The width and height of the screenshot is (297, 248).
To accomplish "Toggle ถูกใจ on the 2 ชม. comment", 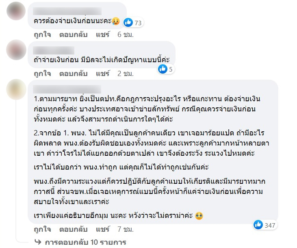I will click(x=42, y=74).
